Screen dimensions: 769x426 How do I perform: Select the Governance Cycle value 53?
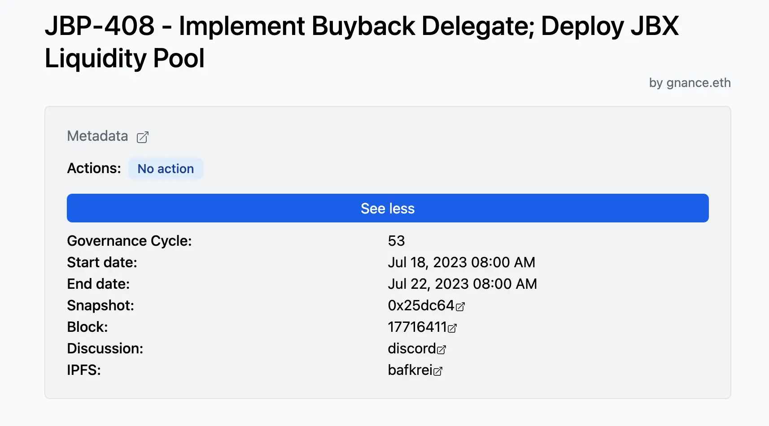coord(397,241)
